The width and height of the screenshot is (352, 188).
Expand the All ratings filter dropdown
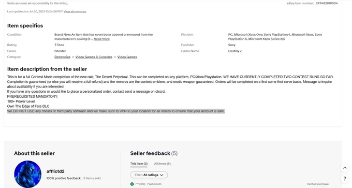coord(149,175)
